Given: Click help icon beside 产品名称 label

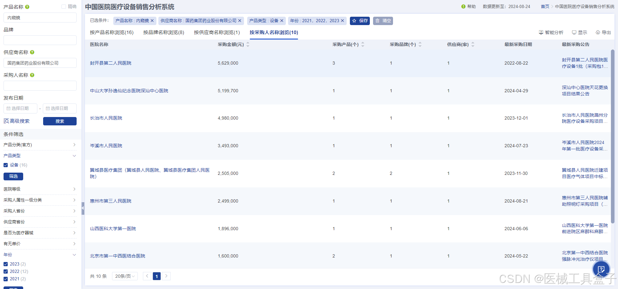Looking at the screenshot, I should click(x=27, y=7).
